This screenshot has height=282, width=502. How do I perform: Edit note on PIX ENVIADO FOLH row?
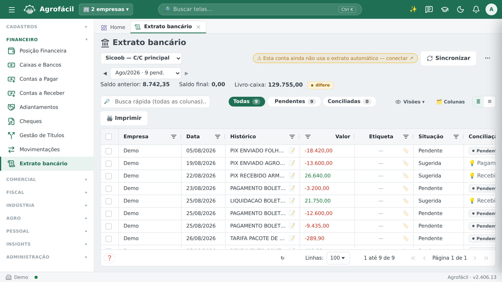[x=292, y=151]
